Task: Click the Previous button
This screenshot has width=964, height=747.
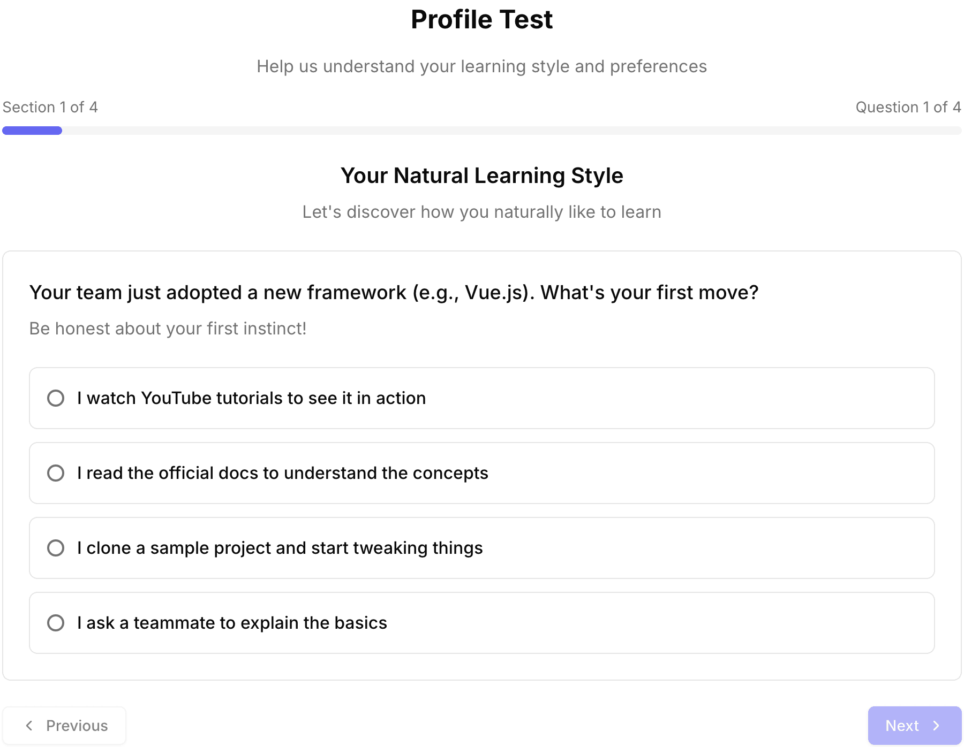Action: (65, 725)
